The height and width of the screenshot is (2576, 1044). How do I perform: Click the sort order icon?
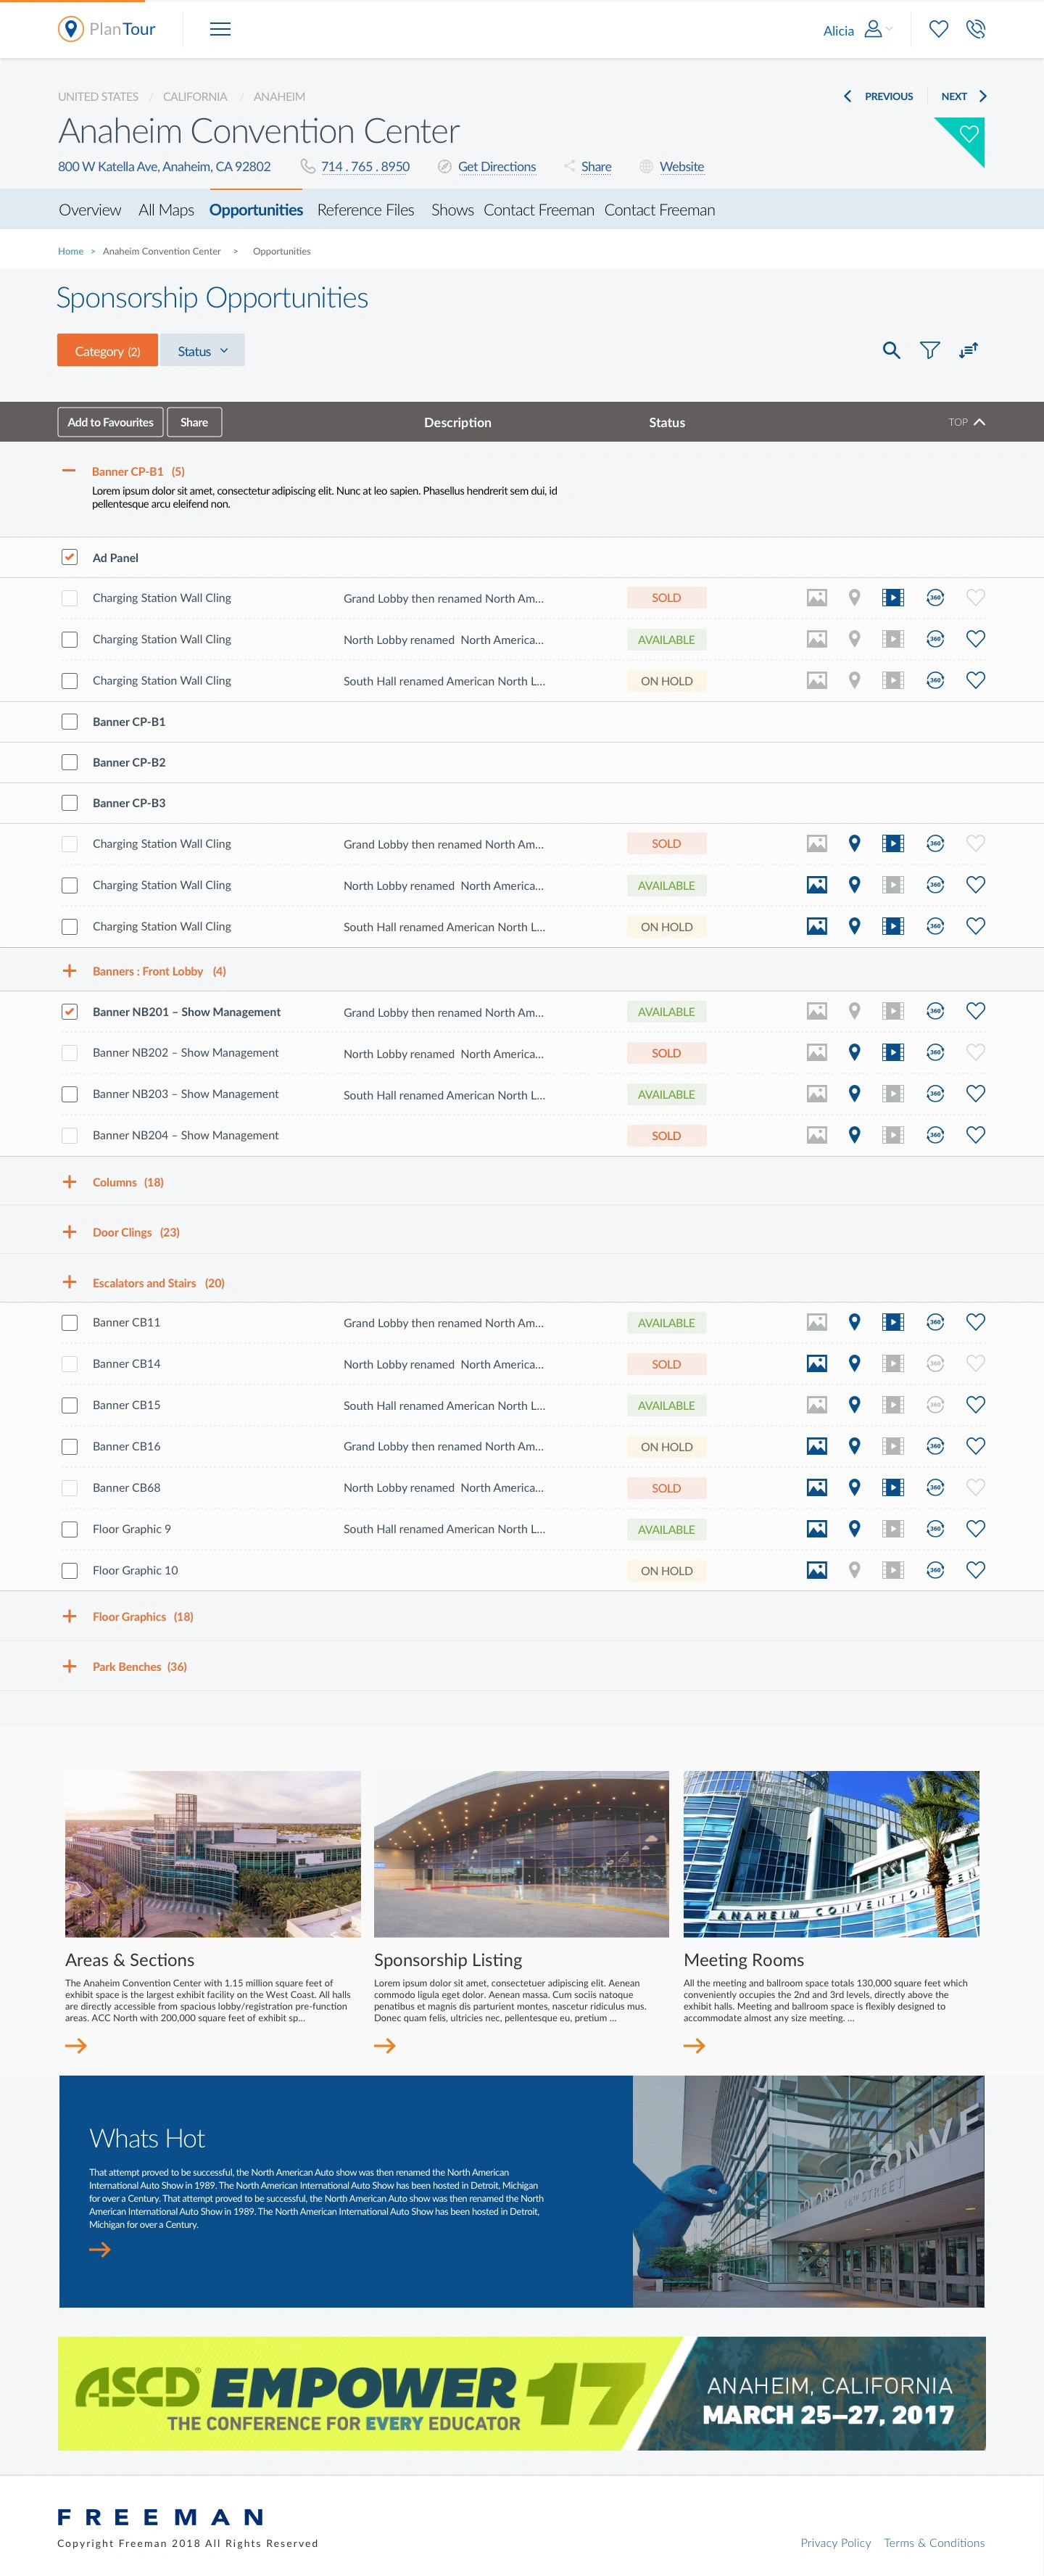pyautogui.click(x=968, y=350)
